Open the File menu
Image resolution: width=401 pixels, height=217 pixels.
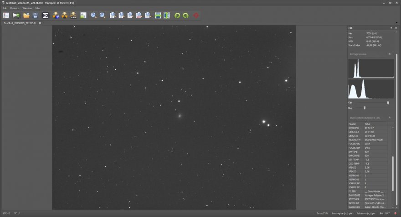click(5, 8)
